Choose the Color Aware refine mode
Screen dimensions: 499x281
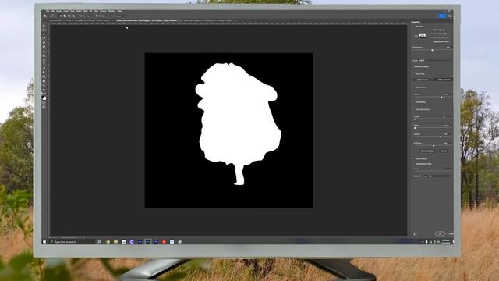point(423,80)
